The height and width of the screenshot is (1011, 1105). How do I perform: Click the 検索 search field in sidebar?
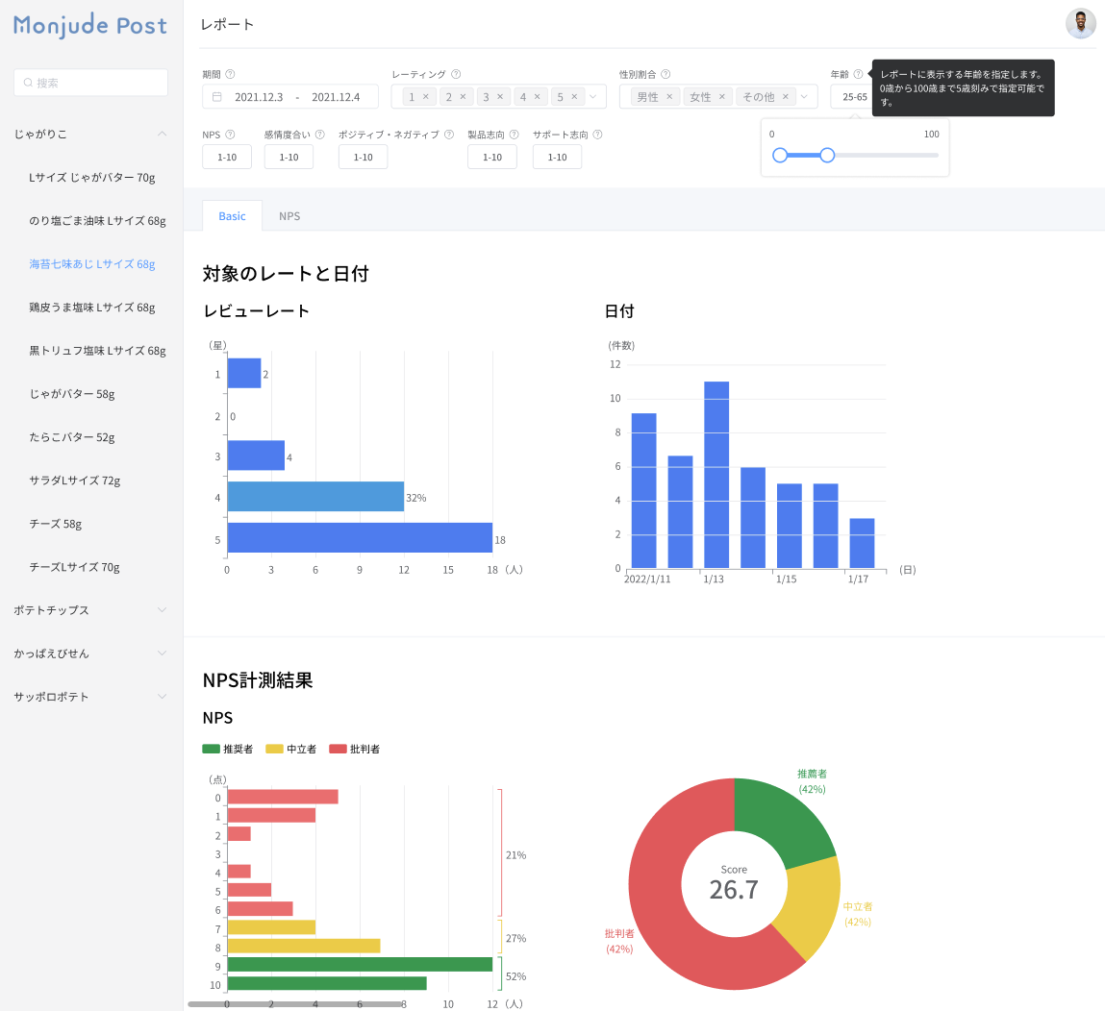point(91,83)
